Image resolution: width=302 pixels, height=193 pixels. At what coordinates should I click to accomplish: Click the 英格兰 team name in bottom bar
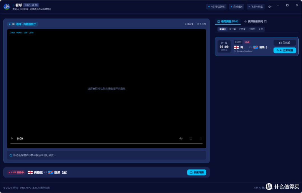pos(38,172)
